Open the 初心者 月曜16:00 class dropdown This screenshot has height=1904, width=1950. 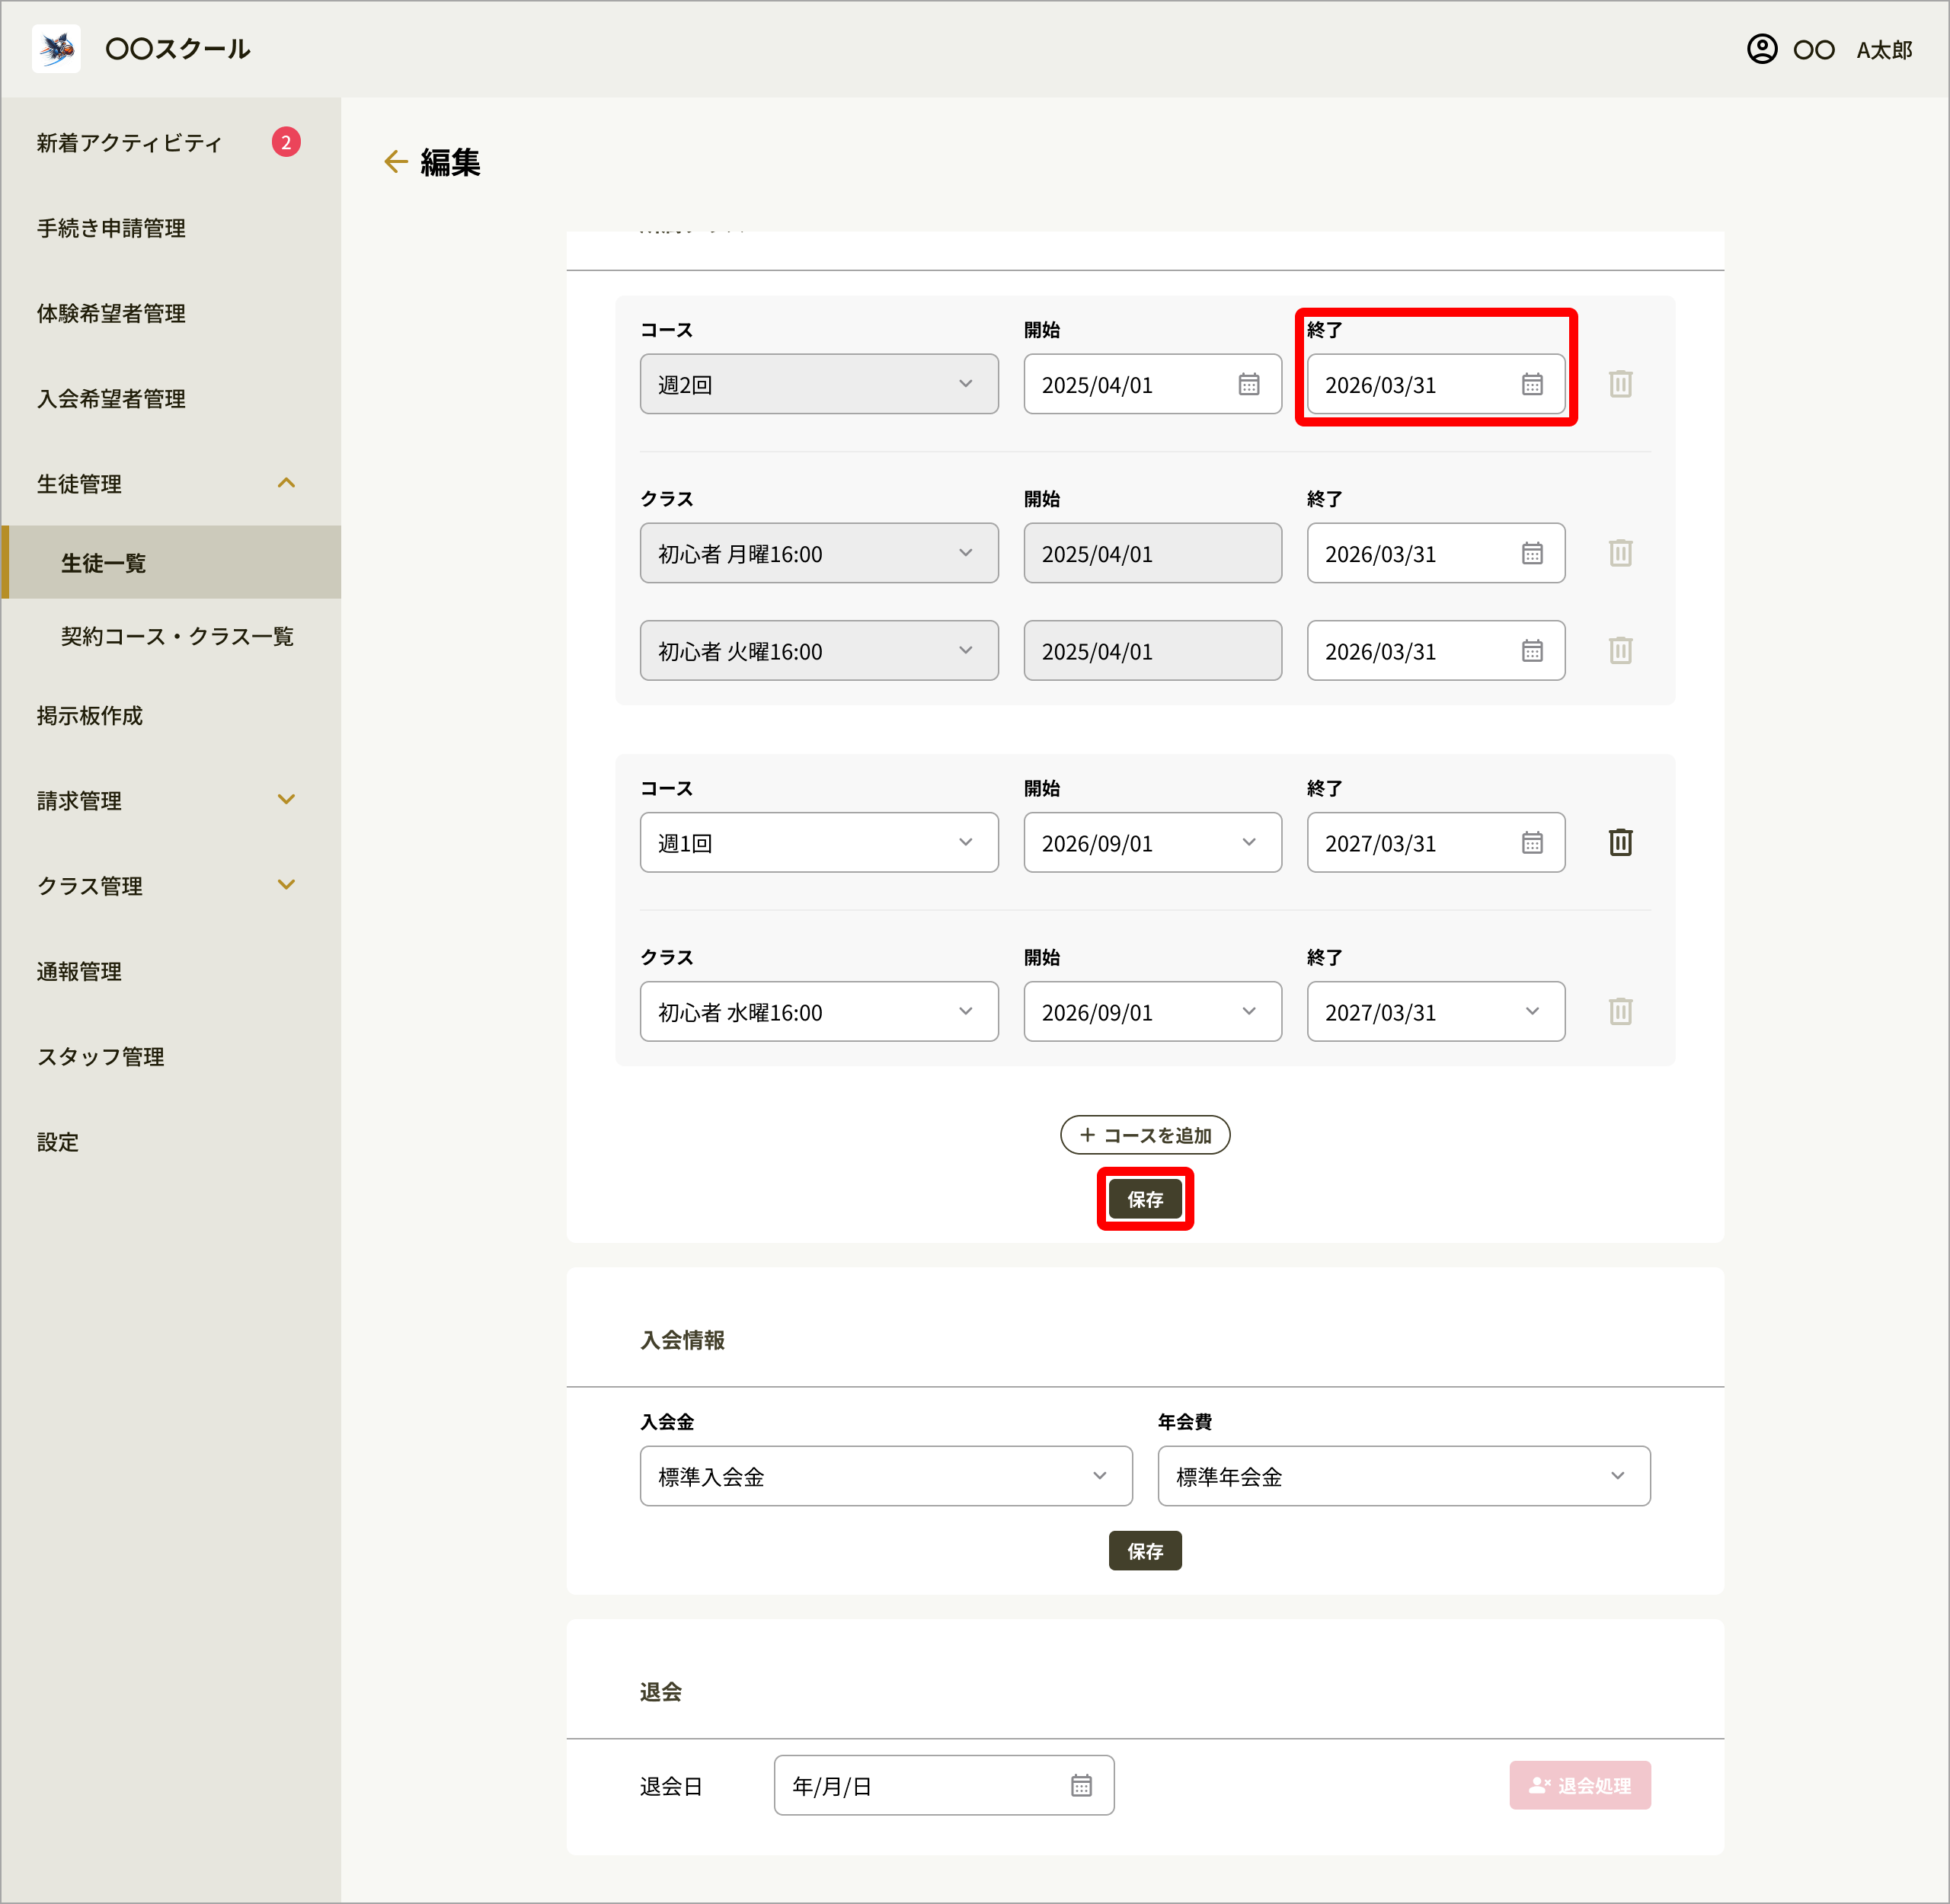point(819,553)
